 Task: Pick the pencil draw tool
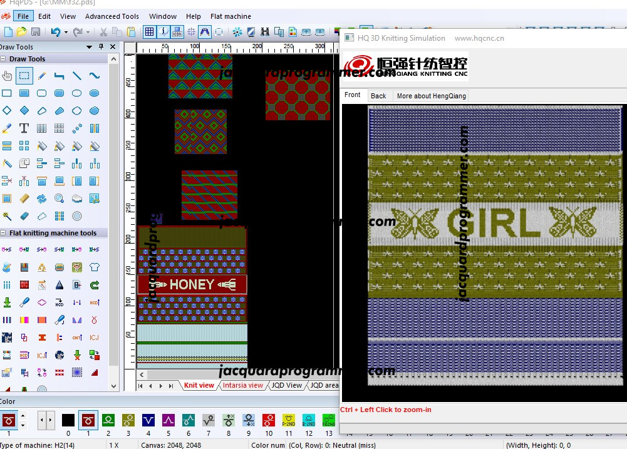(x=41, y=76)
